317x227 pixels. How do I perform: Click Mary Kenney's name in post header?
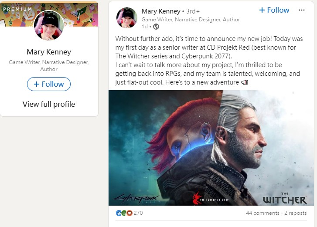click(x=161, y=11)
